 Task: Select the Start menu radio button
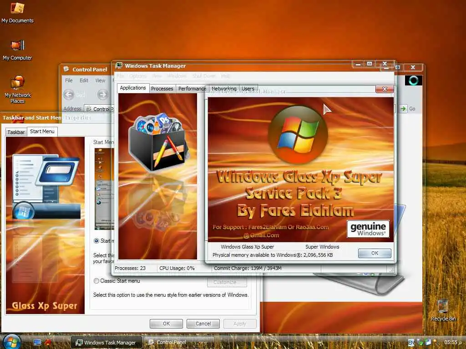click(96, 241)
